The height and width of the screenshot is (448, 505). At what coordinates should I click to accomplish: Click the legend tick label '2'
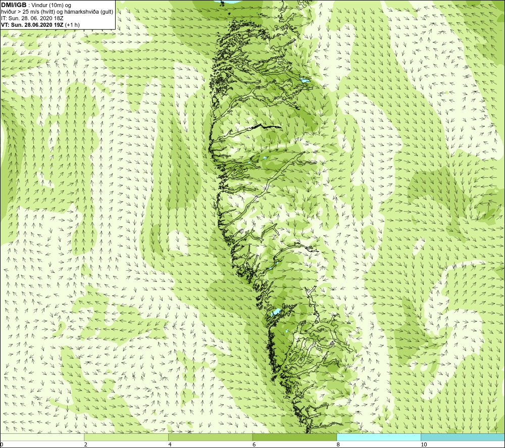tap(86, 444)
